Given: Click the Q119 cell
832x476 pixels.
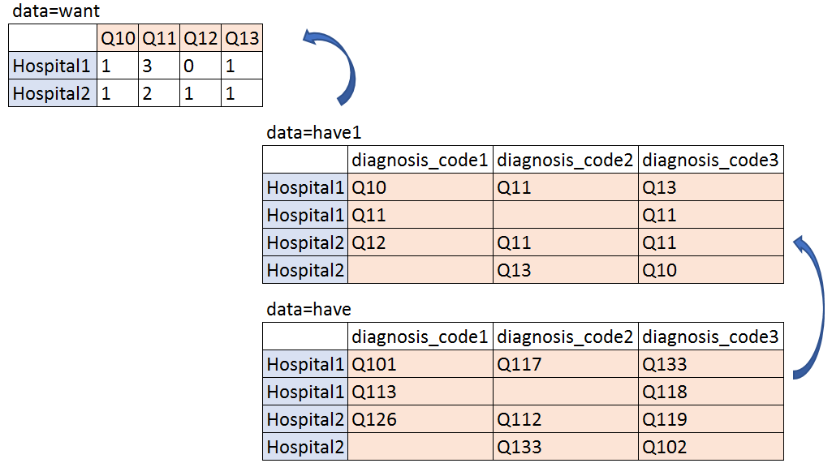Looking at the screenshot, I should click(711, 419).
